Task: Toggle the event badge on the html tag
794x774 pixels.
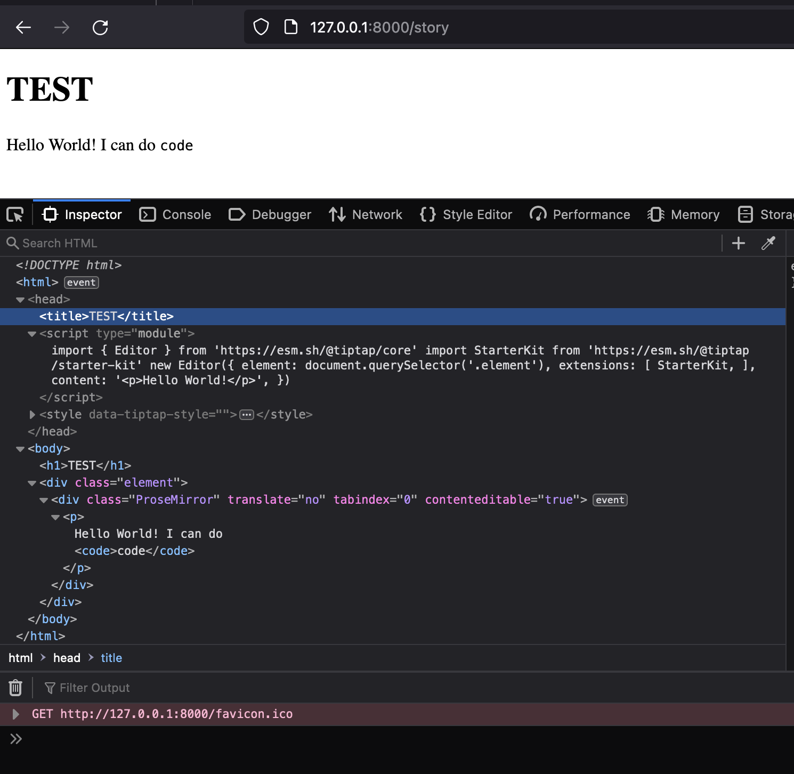Action: [81, 282]
